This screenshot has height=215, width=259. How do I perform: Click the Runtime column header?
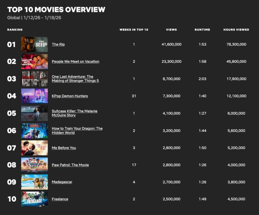pos(202,30)
